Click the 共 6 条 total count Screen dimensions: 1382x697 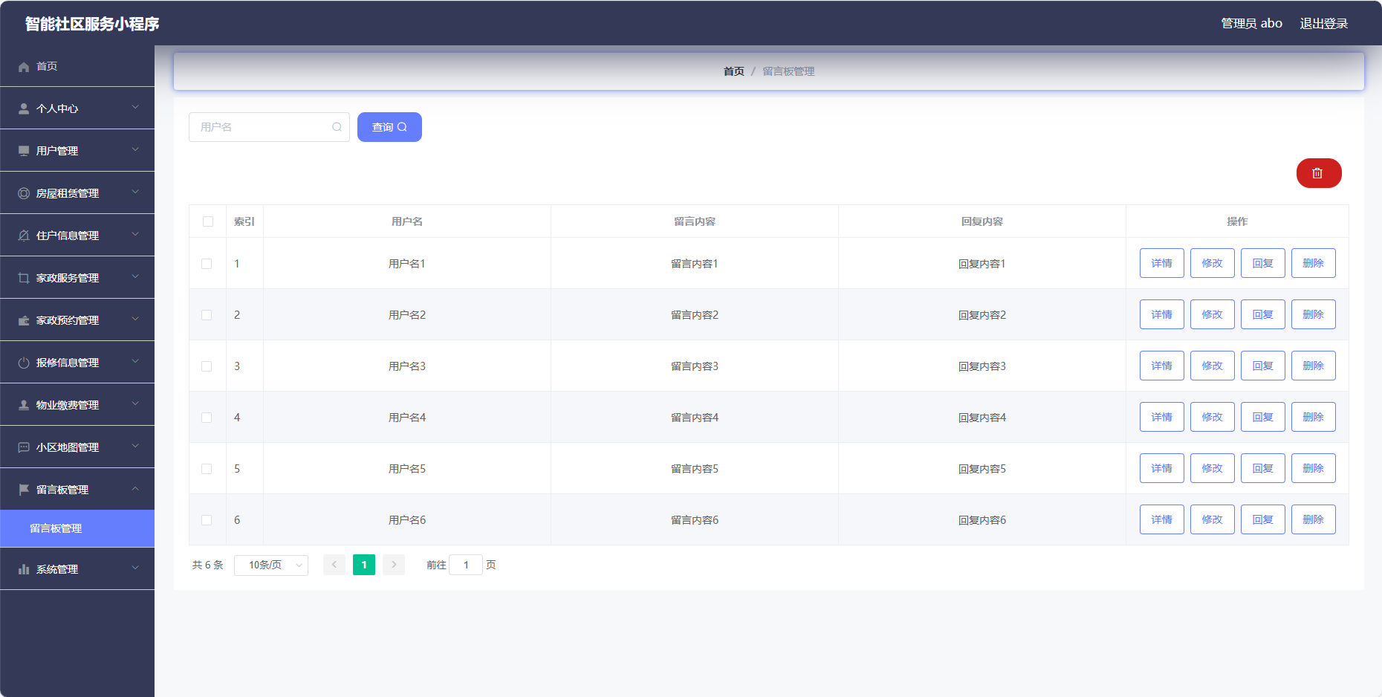207,565
